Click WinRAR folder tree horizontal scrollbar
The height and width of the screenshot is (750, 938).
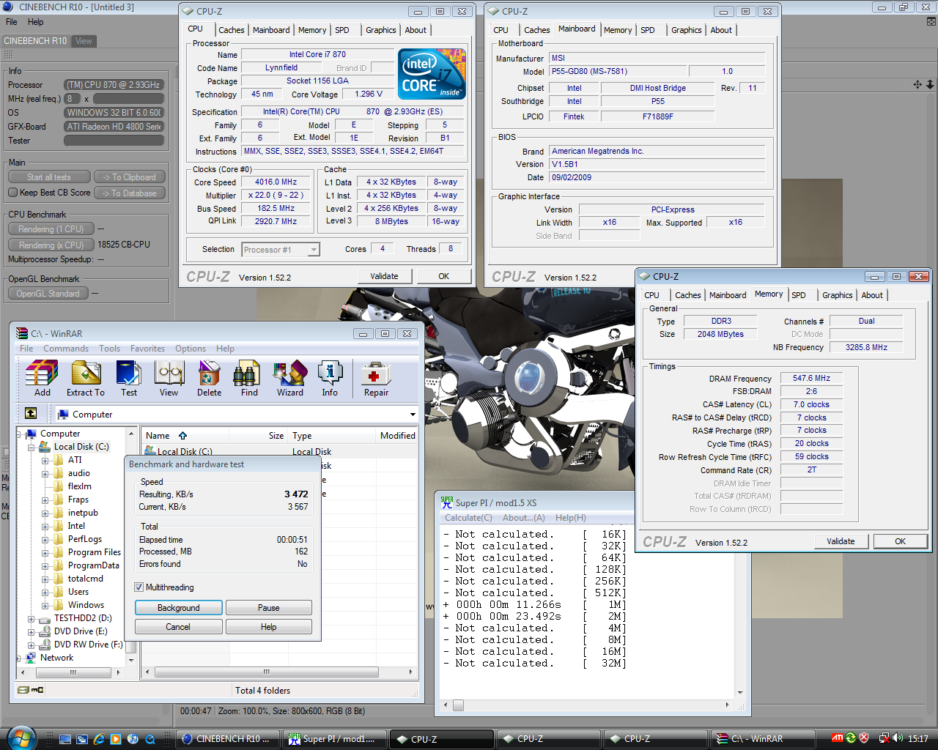coord(72,672)
